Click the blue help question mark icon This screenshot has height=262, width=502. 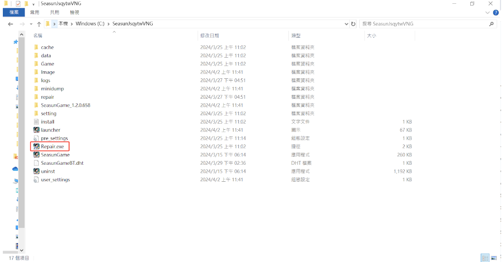tap(496, 13)
